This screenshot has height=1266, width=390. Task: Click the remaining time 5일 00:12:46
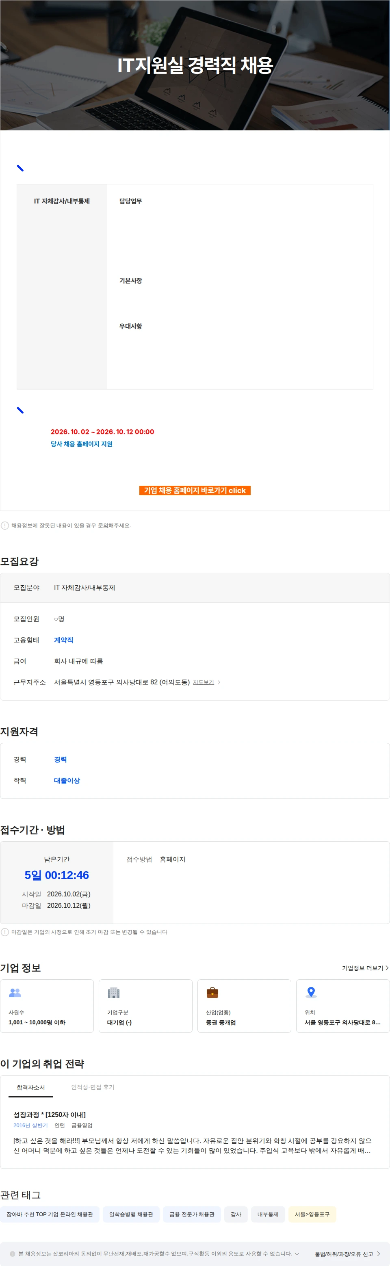pos(56,875)
